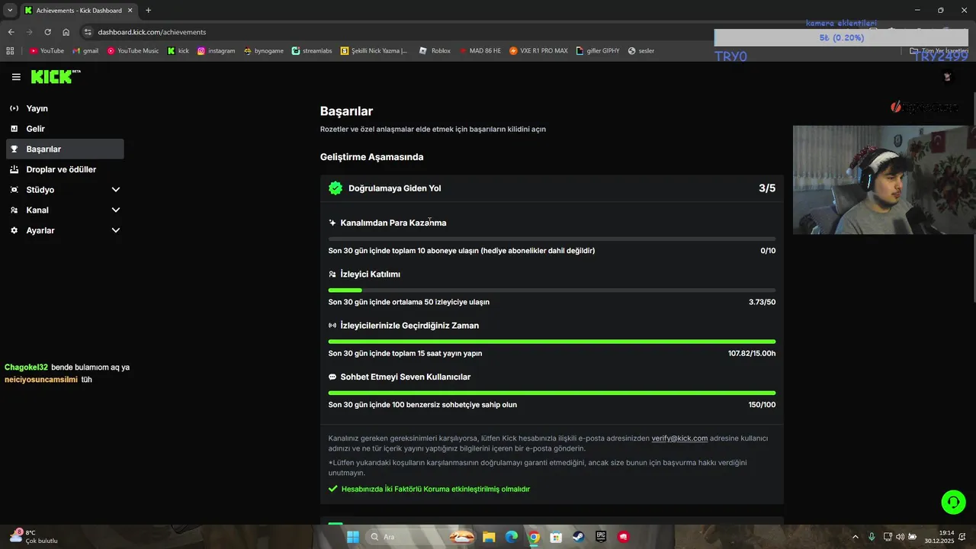Screen dimensions: 976x549
Task: Click the Droplar gift icon
Action: click(14, 169)
